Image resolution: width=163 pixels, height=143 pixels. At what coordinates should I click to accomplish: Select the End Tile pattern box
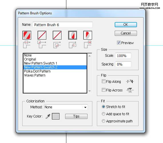pyautogui.click(x=88, y=35)
